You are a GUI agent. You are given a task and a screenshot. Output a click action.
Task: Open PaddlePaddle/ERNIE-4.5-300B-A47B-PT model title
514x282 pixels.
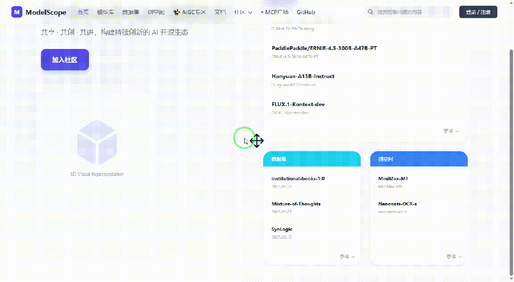[x=324, y=48]
